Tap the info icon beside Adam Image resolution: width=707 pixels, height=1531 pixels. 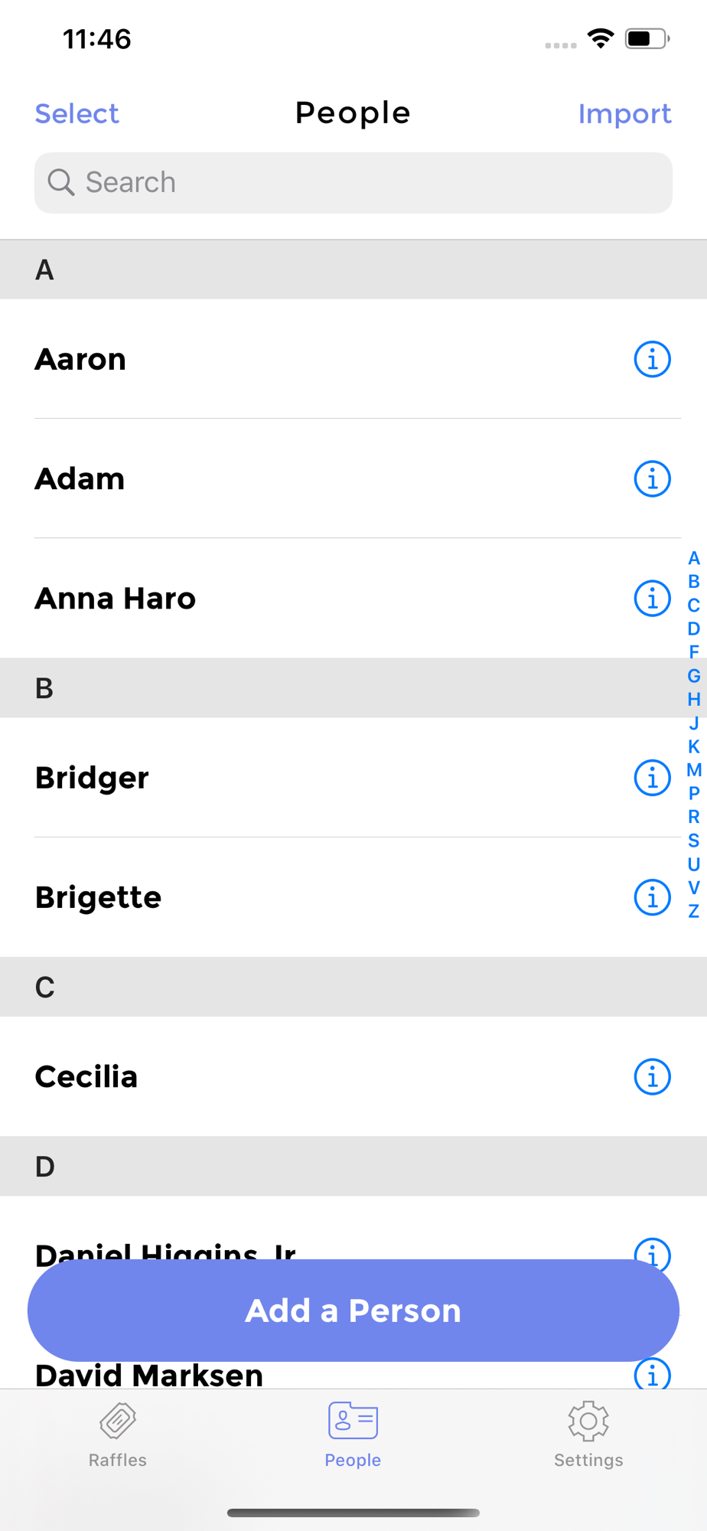click(x=652, y=479)
